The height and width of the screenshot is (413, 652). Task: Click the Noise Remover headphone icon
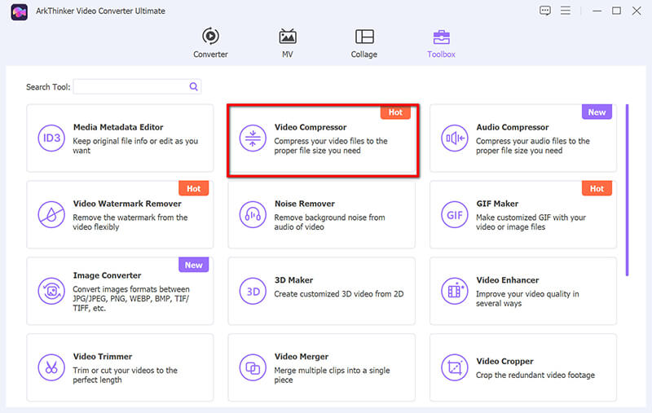(x=253, y=215)
